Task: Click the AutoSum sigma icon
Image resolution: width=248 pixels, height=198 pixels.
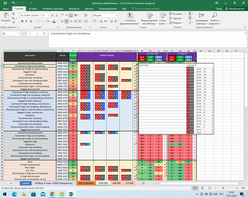Action: pyautogui.click(x=190, y=14)
